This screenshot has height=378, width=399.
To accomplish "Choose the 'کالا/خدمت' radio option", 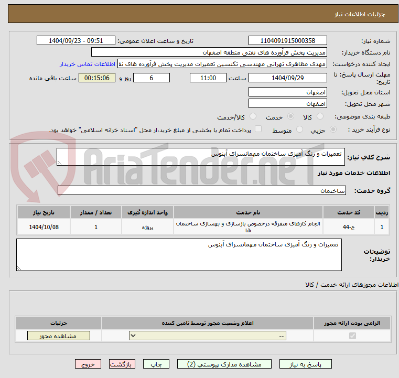I will 253,117.
